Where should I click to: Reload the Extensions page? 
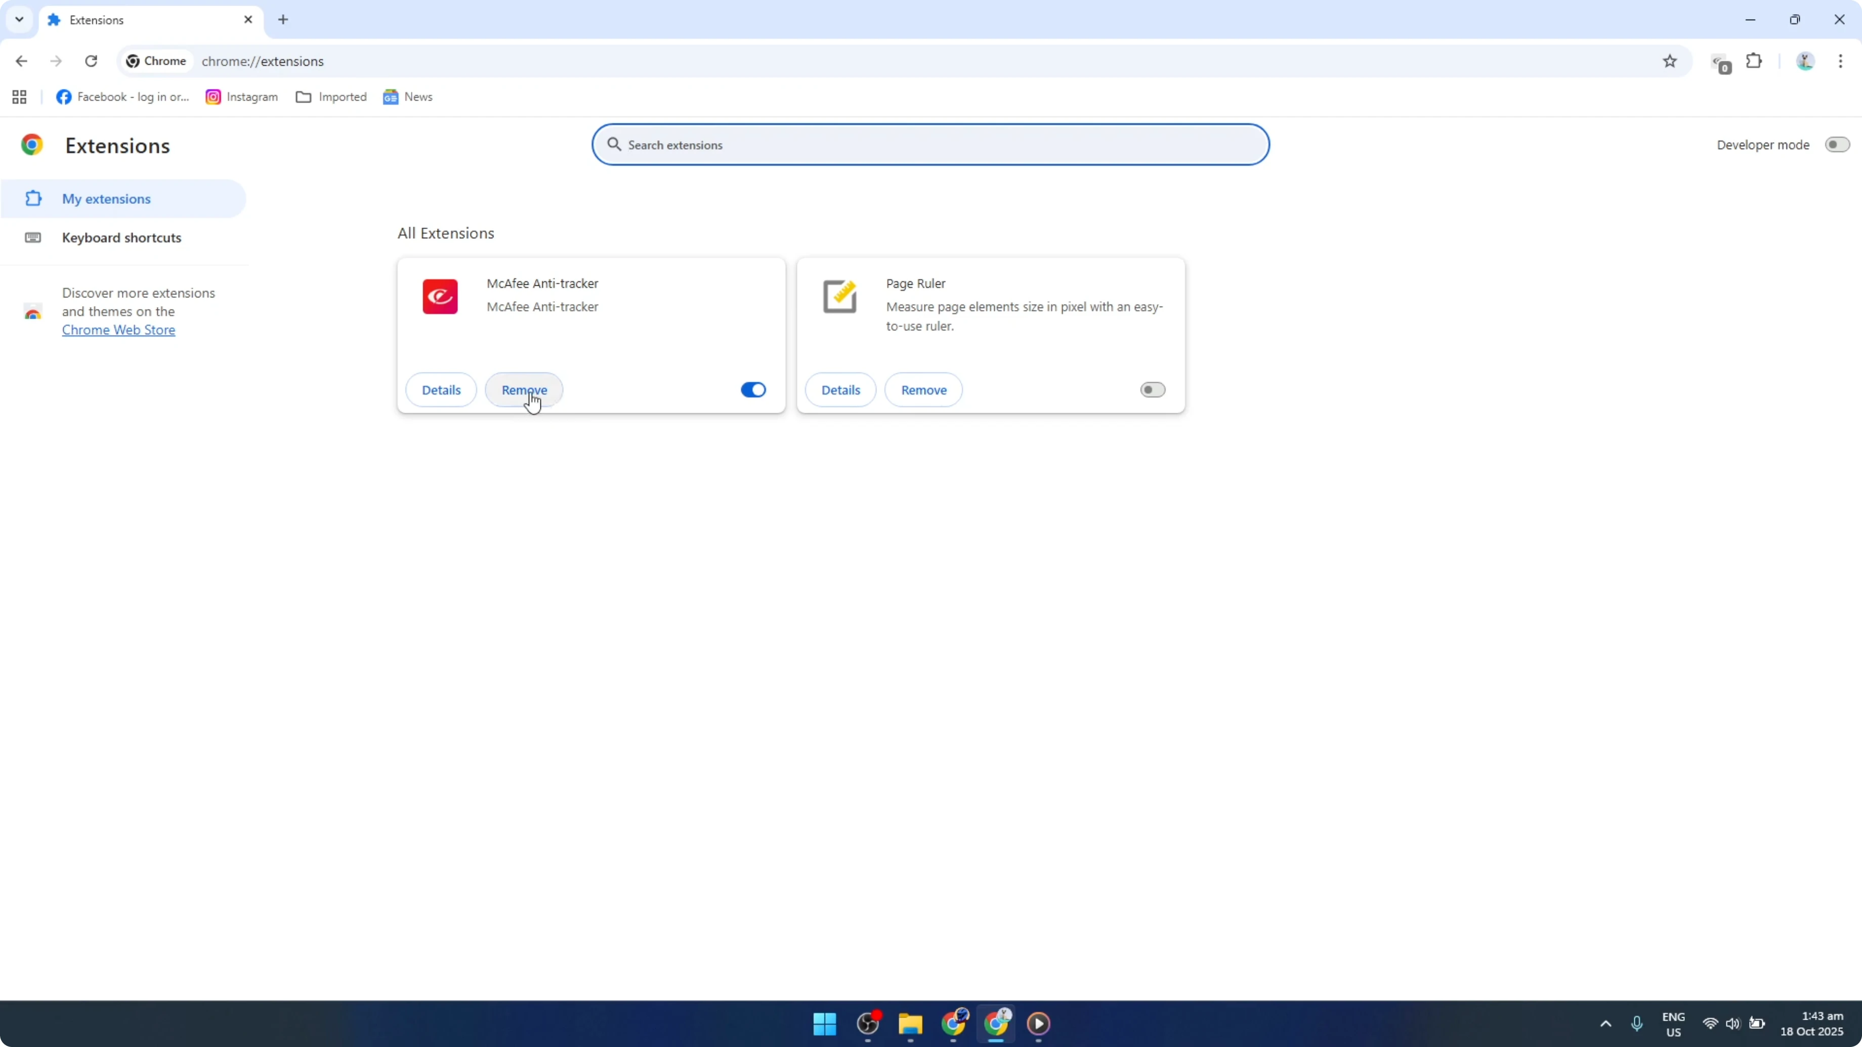click(91, 61)
